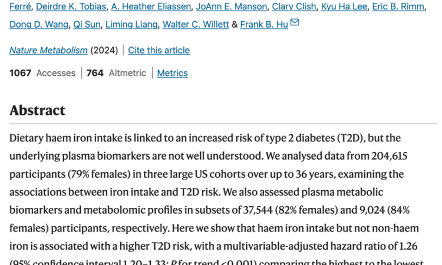Select Dong D. Wang author link
Image resolution: width=442 pixels, height=265 pixels.
click(39, 25)
